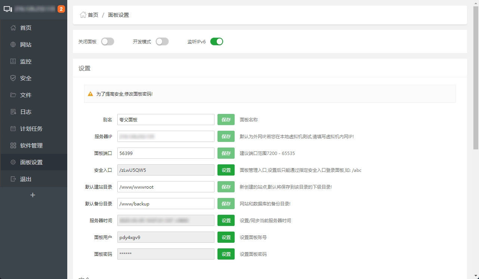
Task: Toggle the 关闭面板 switch
Action: pyautogui.click(x=108, y=41)
